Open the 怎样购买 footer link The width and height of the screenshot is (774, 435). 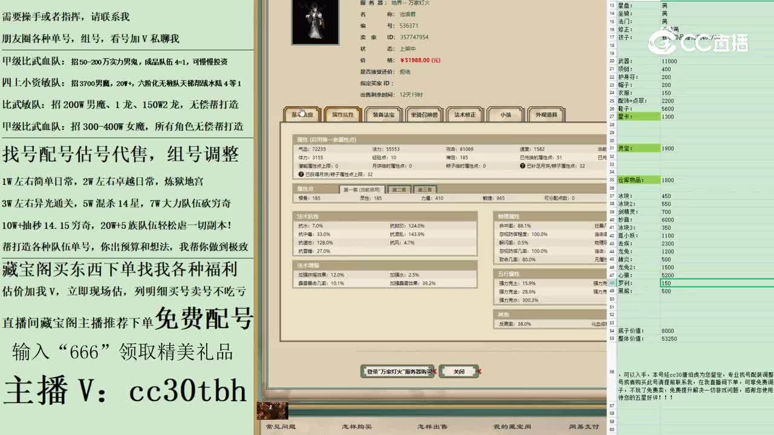(x=357, y=427)
